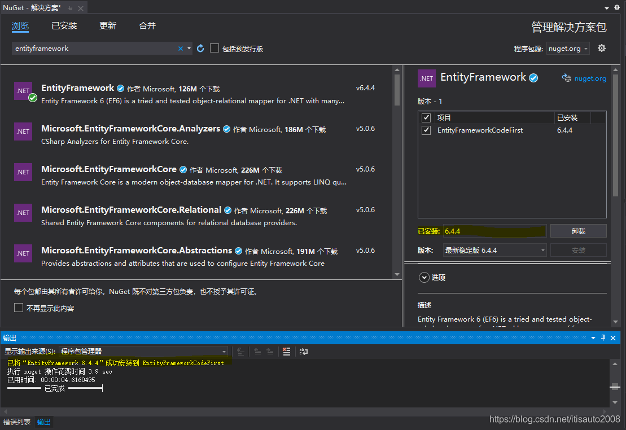Click Microsoft.EntityFrameworkCore.Abstractions .NET icon

pos(23,253)
